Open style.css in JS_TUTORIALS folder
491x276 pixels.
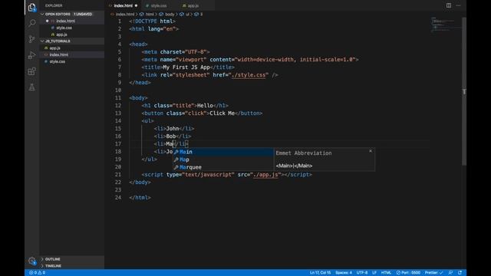(x=72, y=61)
